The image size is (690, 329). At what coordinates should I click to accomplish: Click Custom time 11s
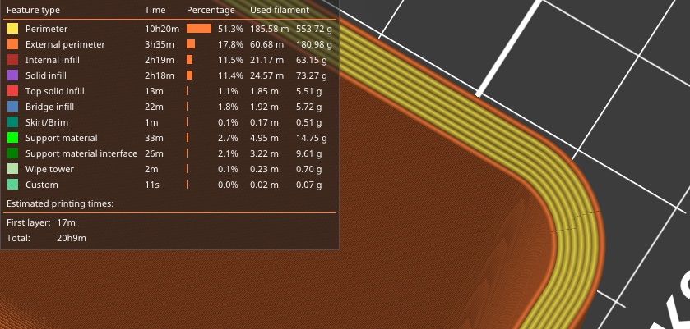click(x=152, y=185)
